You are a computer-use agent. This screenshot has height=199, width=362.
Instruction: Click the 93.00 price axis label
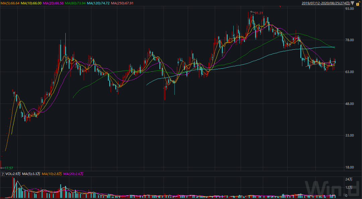(350, 9)
